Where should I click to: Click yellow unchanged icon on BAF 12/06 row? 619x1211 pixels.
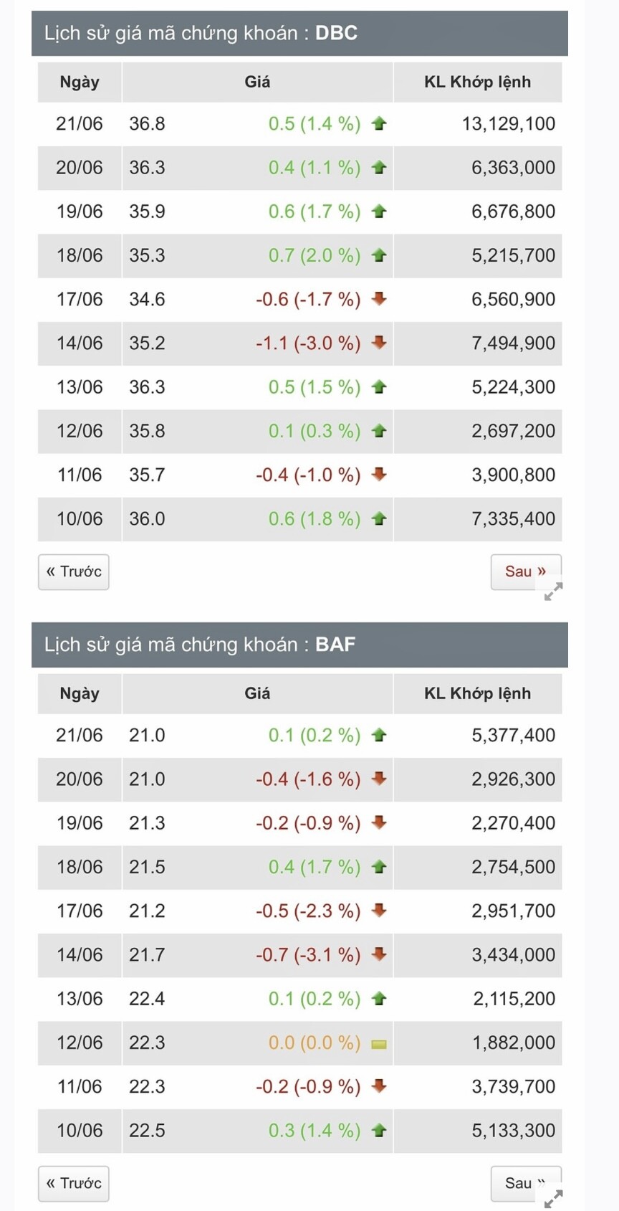[x=379, y=1044]
